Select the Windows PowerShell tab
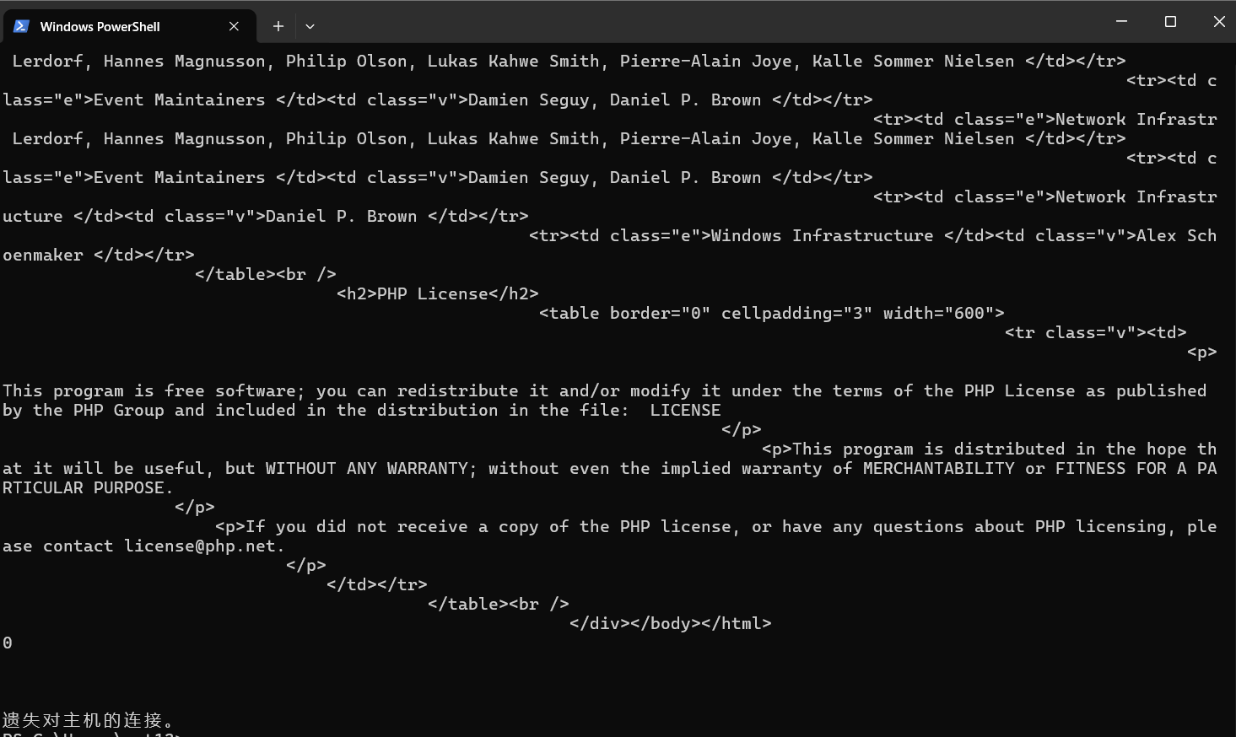Image resolution: width=1236 pixels, height=737 pixels. (x=129, y=26)
